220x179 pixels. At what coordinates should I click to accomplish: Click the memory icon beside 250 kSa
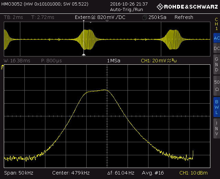145,17
